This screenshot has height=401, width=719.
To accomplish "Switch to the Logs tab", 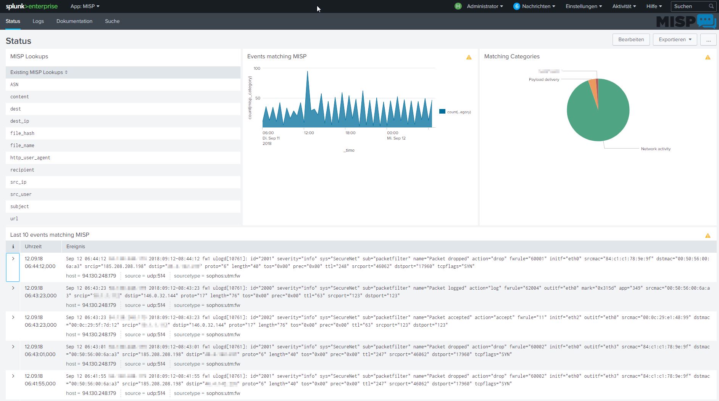I will click(38, 21).
